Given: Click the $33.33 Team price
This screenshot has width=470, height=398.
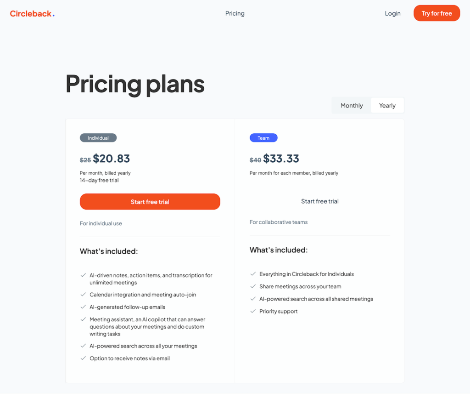Looking at the screenshot, I should 281,158.
